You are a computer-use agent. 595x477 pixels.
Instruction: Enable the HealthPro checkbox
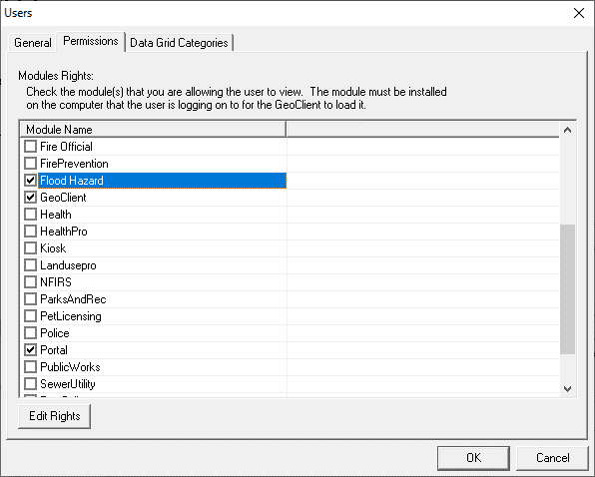coord(30,232)
